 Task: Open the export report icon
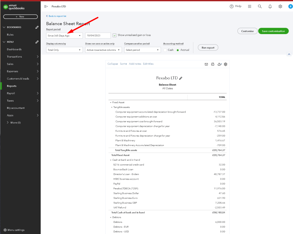click(220, 64)
